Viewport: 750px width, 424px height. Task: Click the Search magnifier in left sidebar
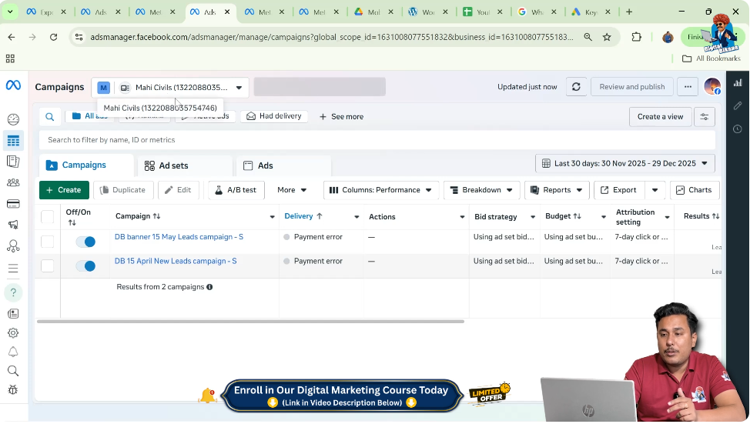13,371
